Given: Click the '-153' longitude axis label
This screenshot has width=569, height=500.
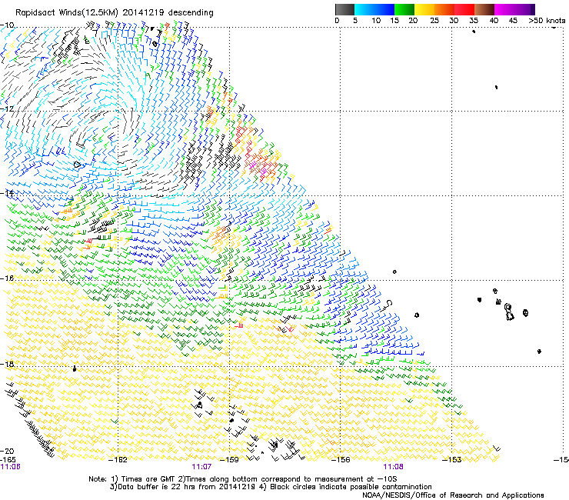Looking at the screenshot, I should point(451,460).
